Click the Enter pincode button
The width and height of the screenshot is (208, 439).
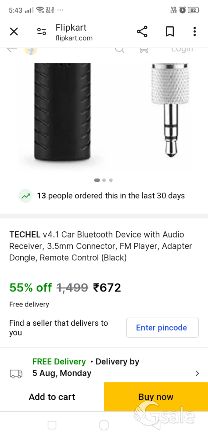click(x=162, y=327)
